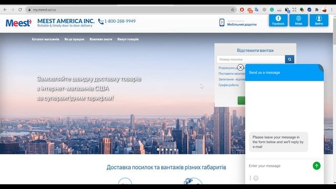336x189 pixels.
Task: Open the red Opera-style O extension
Action: tap(242, 9)
